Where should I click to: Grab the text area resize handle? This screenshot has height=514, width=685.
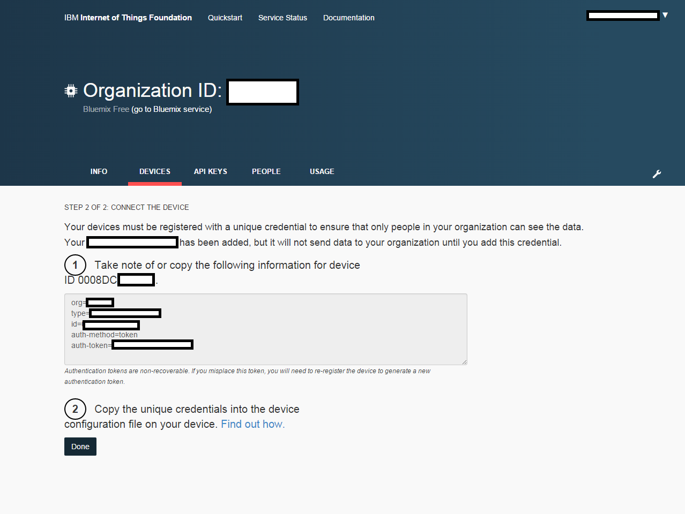(x=464, y=362)
